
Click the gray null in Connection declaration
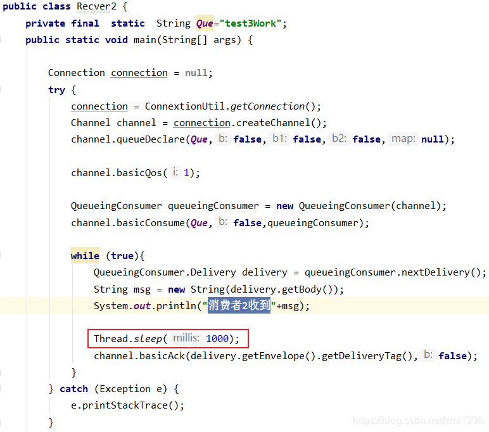point(196,73)
